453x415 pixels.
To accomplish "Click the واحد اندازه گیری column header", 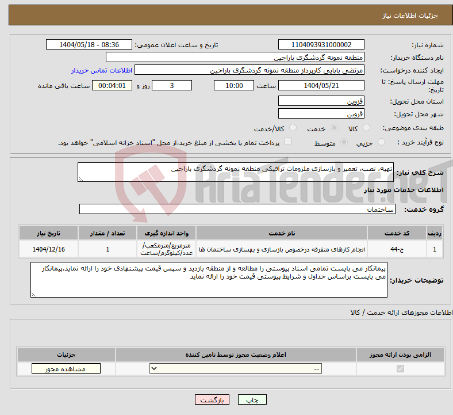I will (166, 233).
